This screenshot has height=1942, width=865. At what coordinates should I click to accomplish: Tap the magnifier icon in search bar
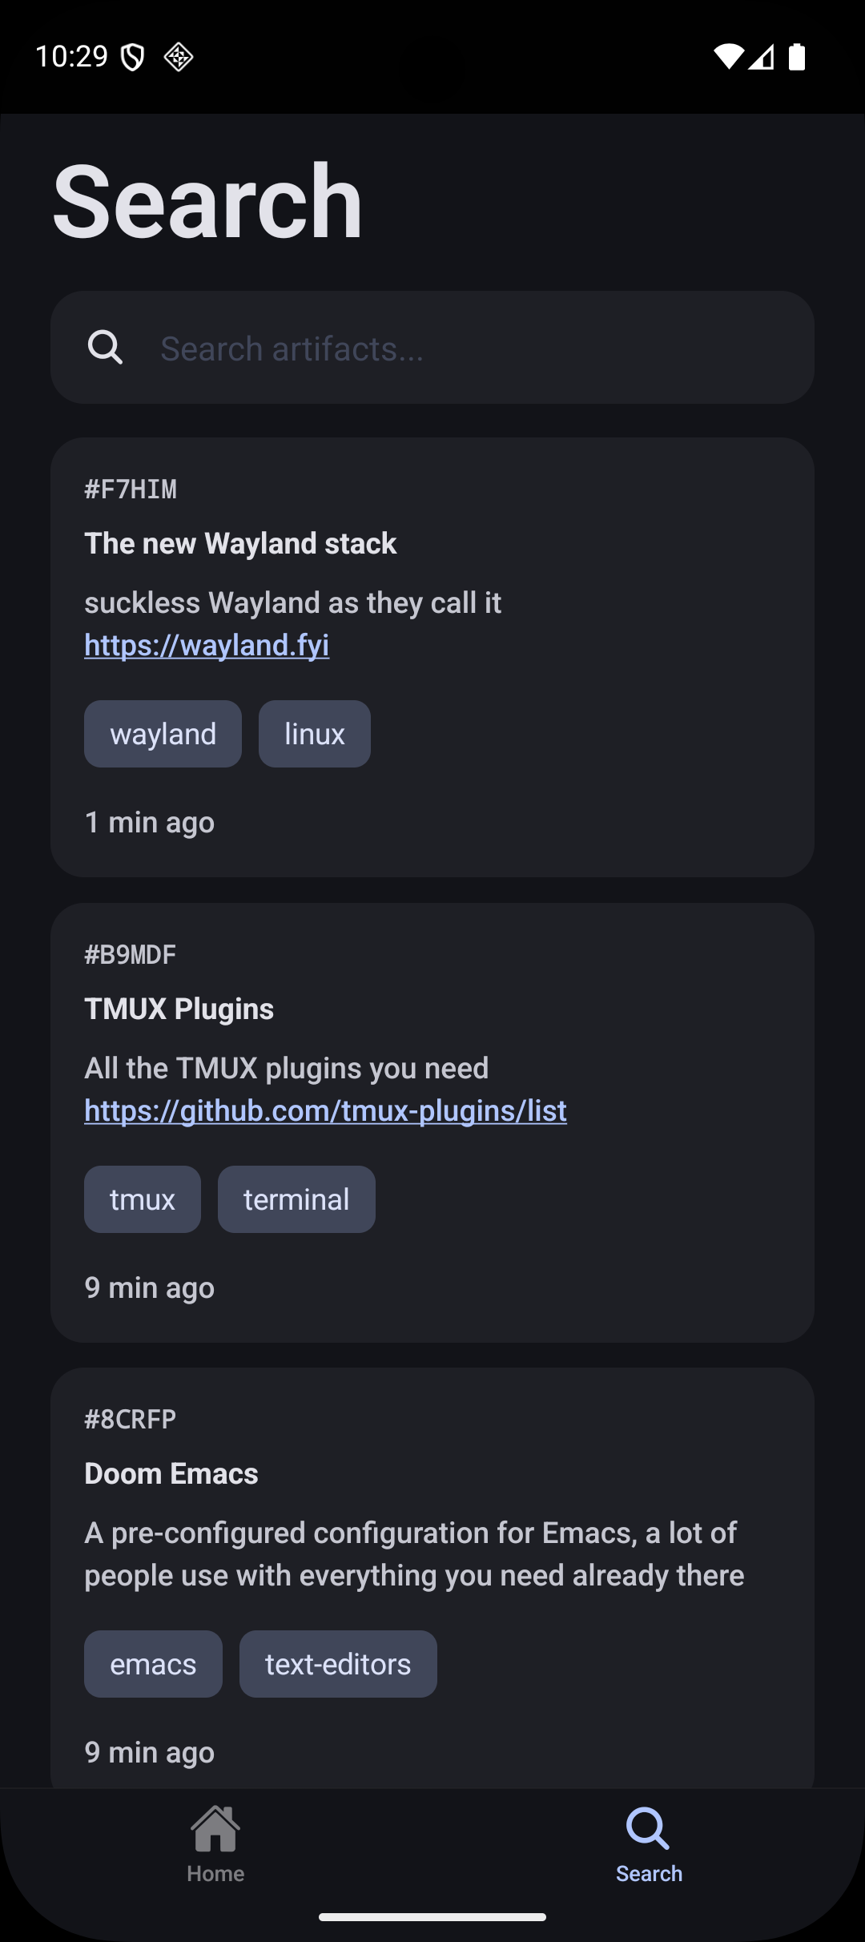click(105, 348)
